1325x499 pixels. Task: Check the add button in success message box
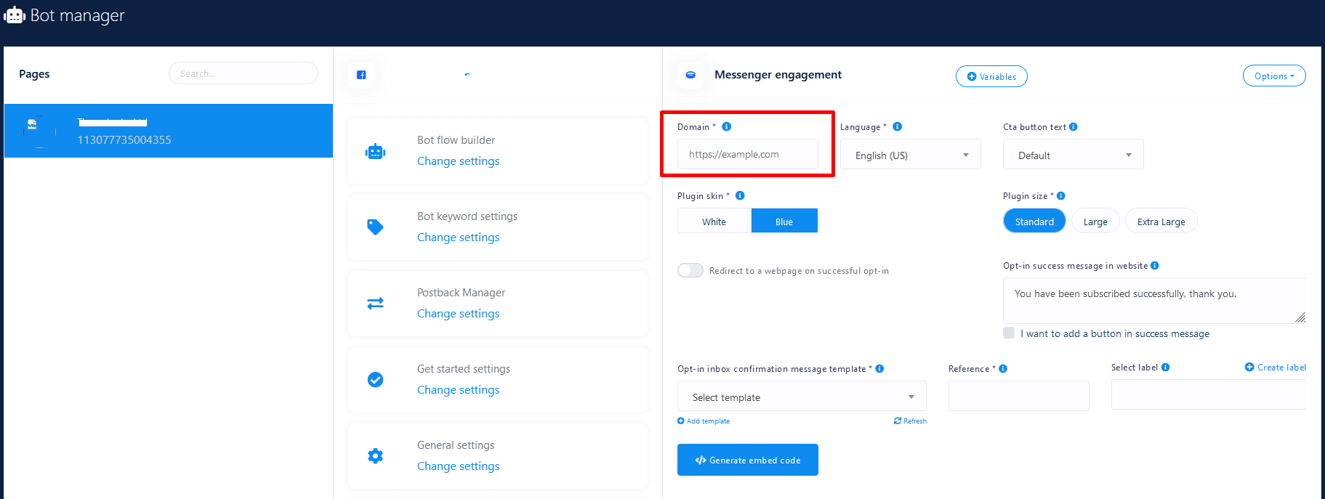[x=1009, y=333]
